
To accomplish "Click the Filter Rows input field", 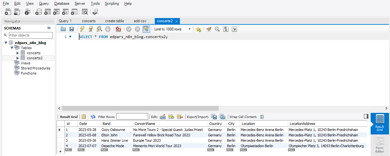I will pos(132,117).
